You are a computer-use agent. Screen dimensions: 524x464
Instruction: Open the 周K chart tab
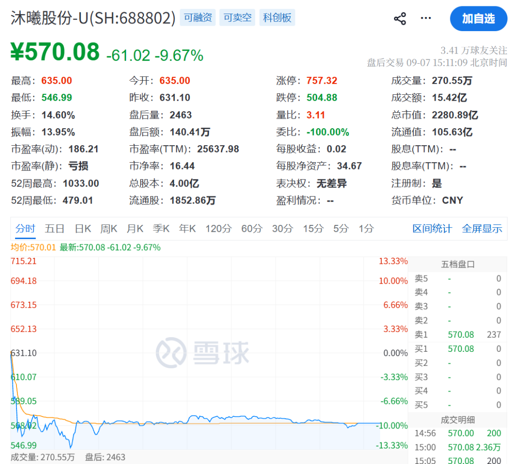(109, 228)
